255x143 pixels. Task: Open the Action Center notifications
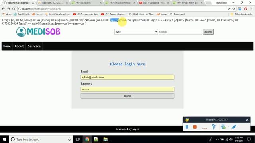[x=249, y=139]
